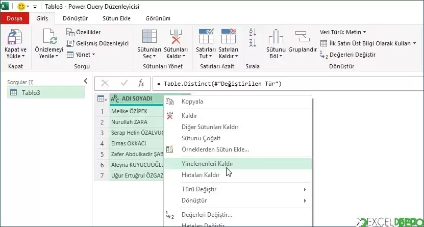The height and width of the screenshot is (227, 424).
Task: Open Özellikler properties
Action: click(84, 32)
